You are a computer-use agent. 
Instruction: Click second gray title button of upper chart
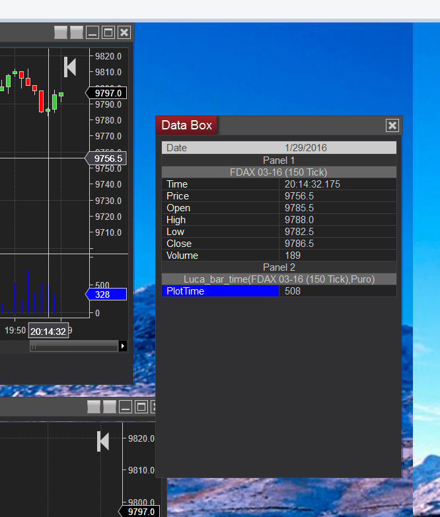tap(77, 32)
